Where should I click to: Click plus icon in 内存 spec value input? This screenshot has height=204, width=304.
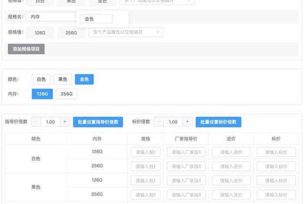(x=158, y=32)
